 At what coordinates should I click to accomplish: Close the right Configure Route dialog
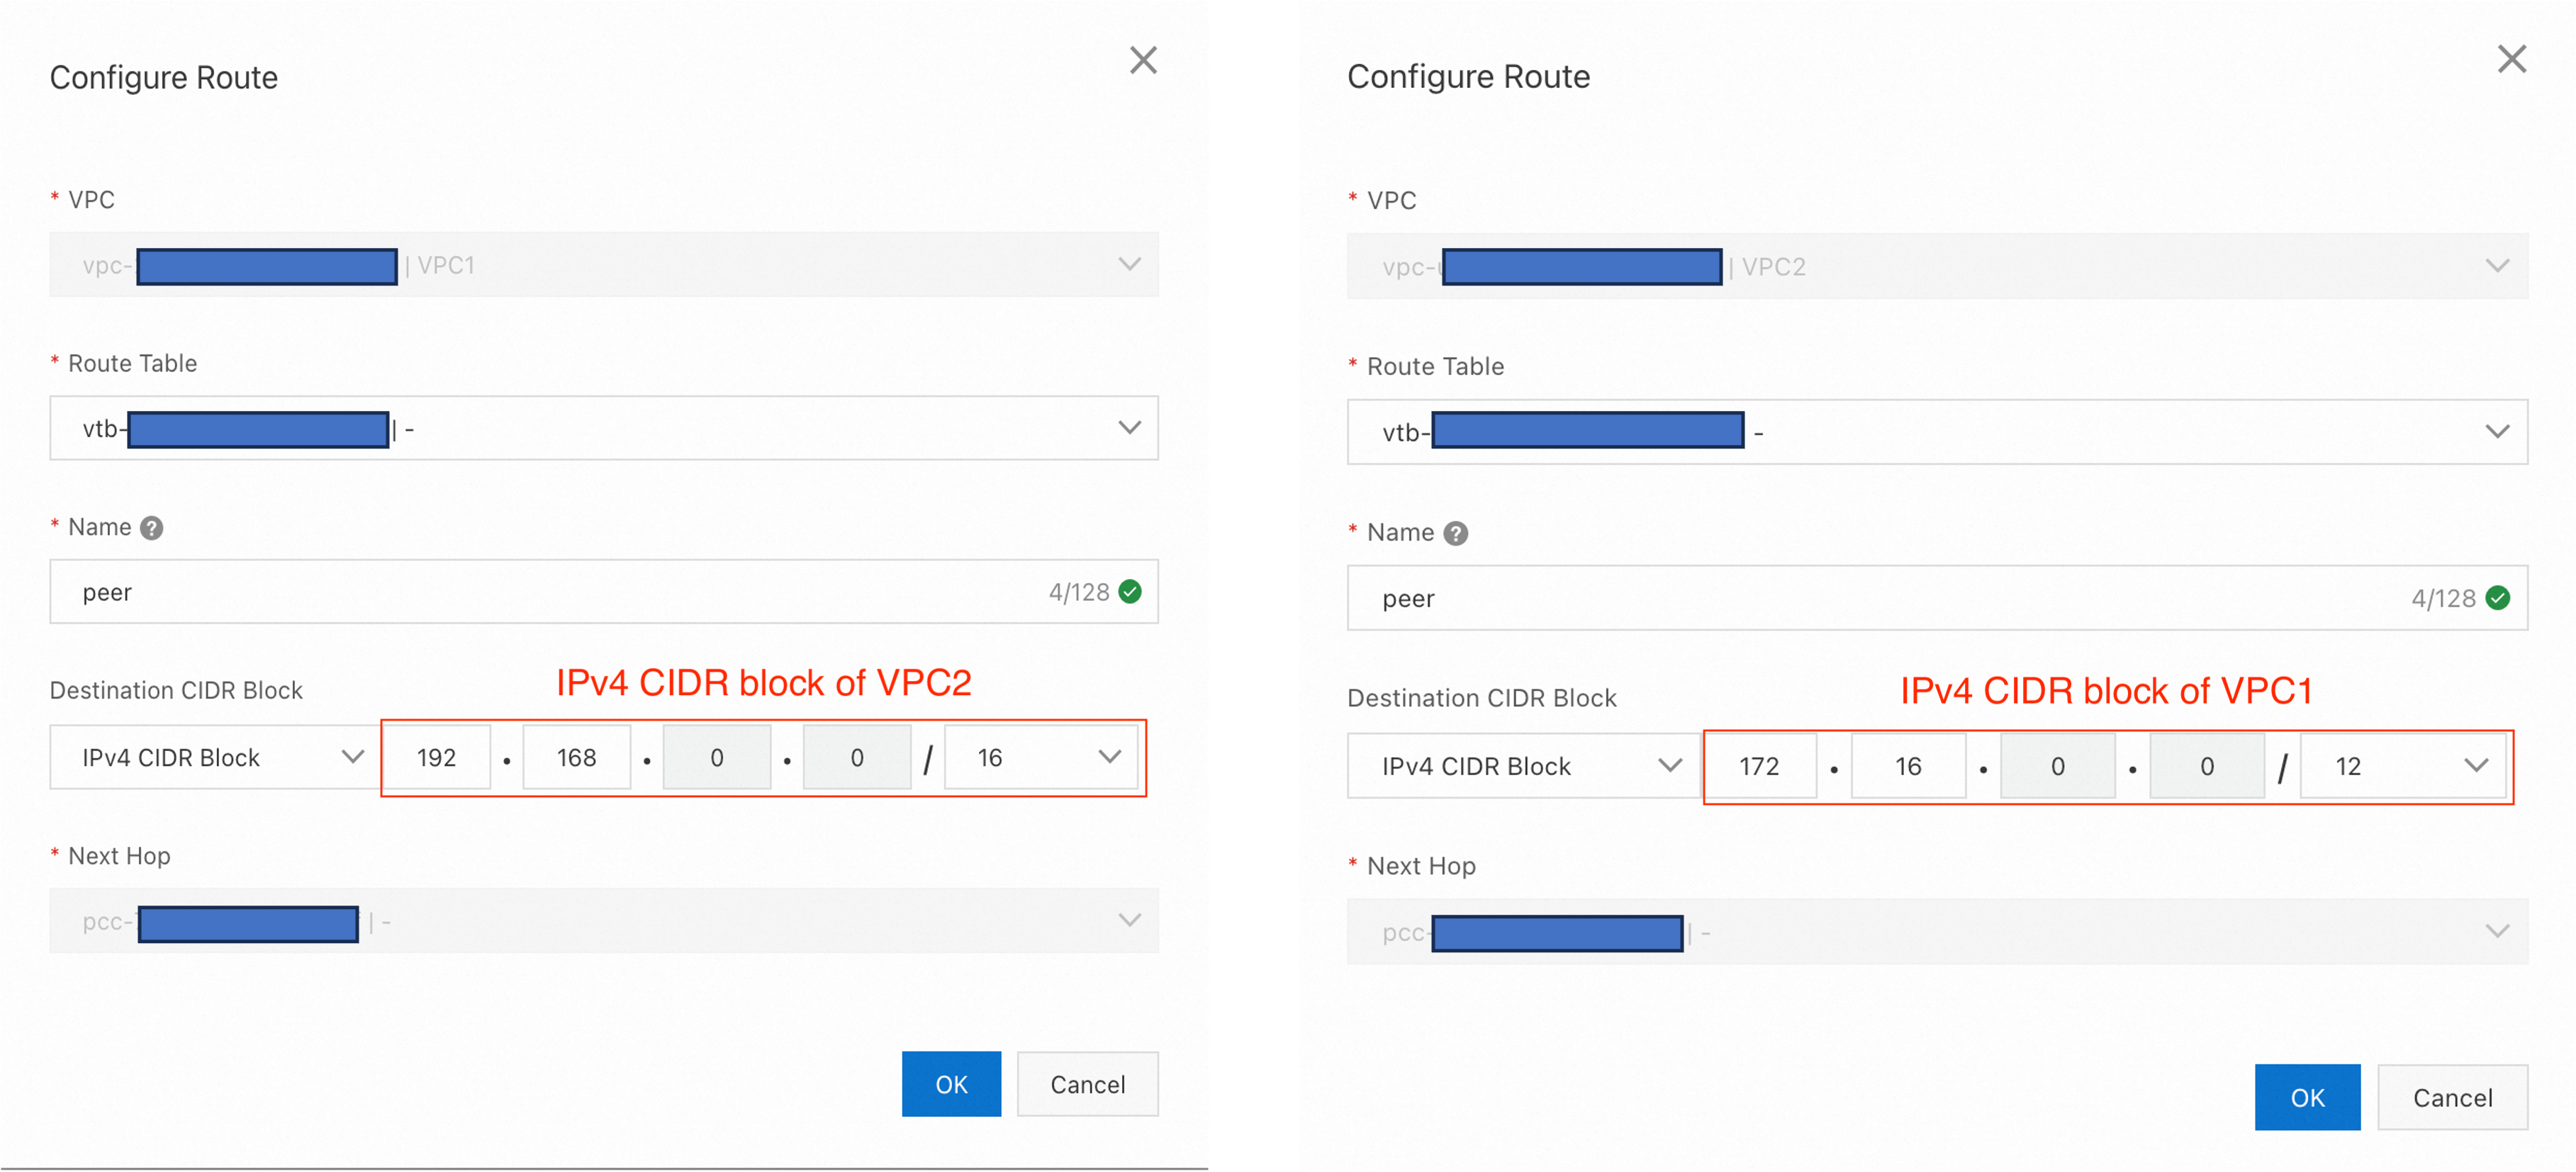[2511, 59]
